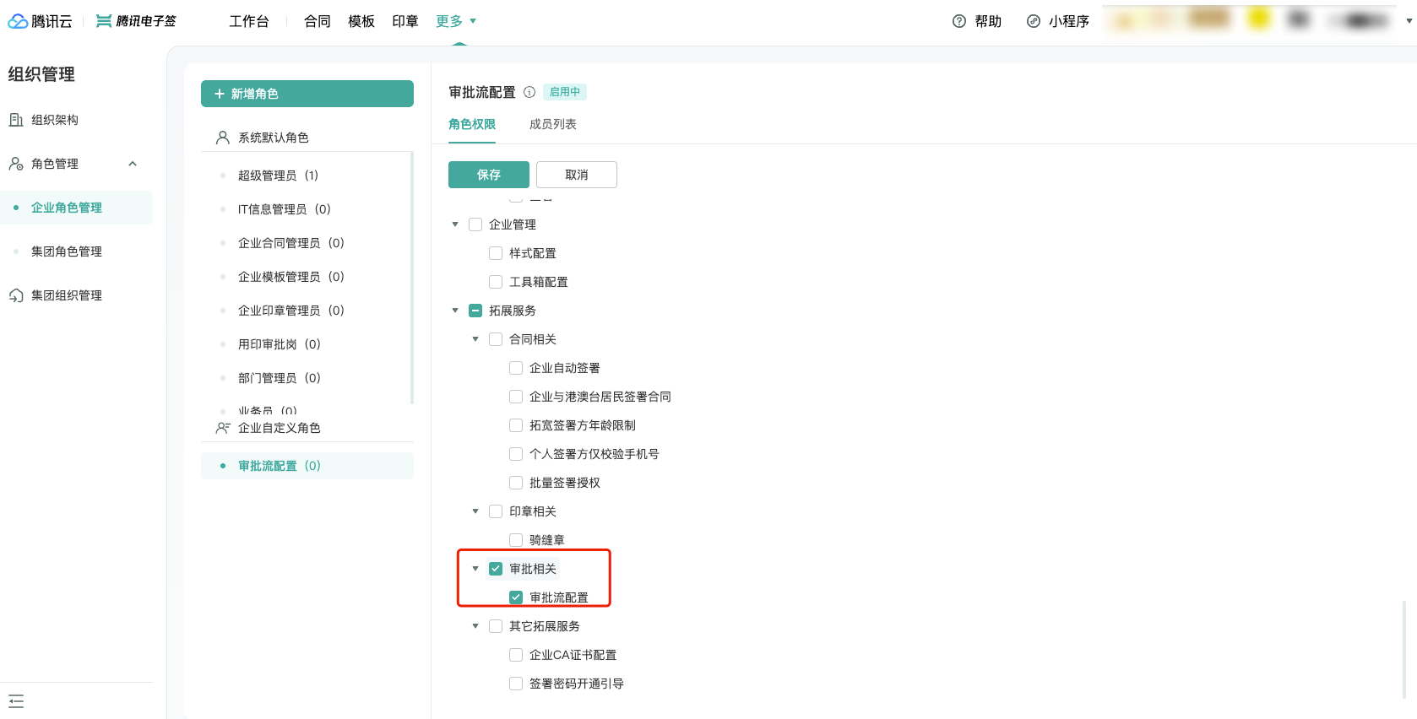The height and width of the screenshot is (719, 1417).
Task: Select the custom 审批流配置 (0) role
Action: pyautogui.click(x=307, y=466)
